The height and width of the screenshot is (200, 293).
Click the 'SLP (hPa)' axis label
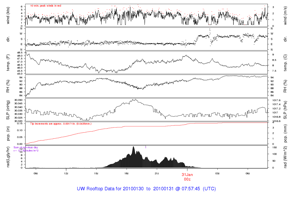pos(285,110)
